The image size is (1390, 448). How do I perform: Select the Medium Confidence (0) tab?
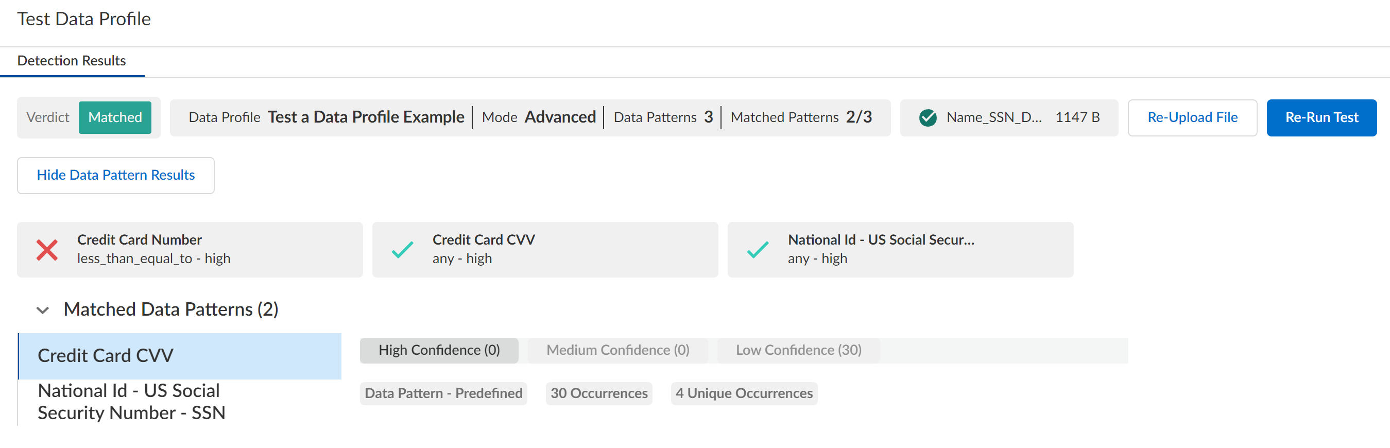click(x=617, y=350)
